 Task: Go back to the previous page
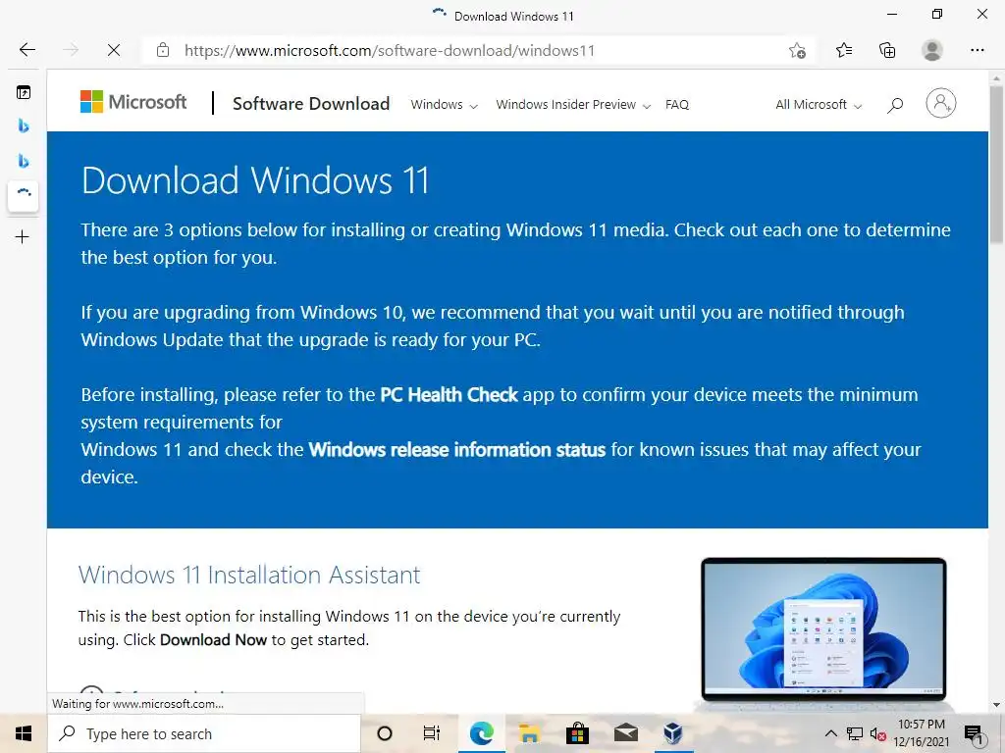pyautogui.click(x=26, y=50)
